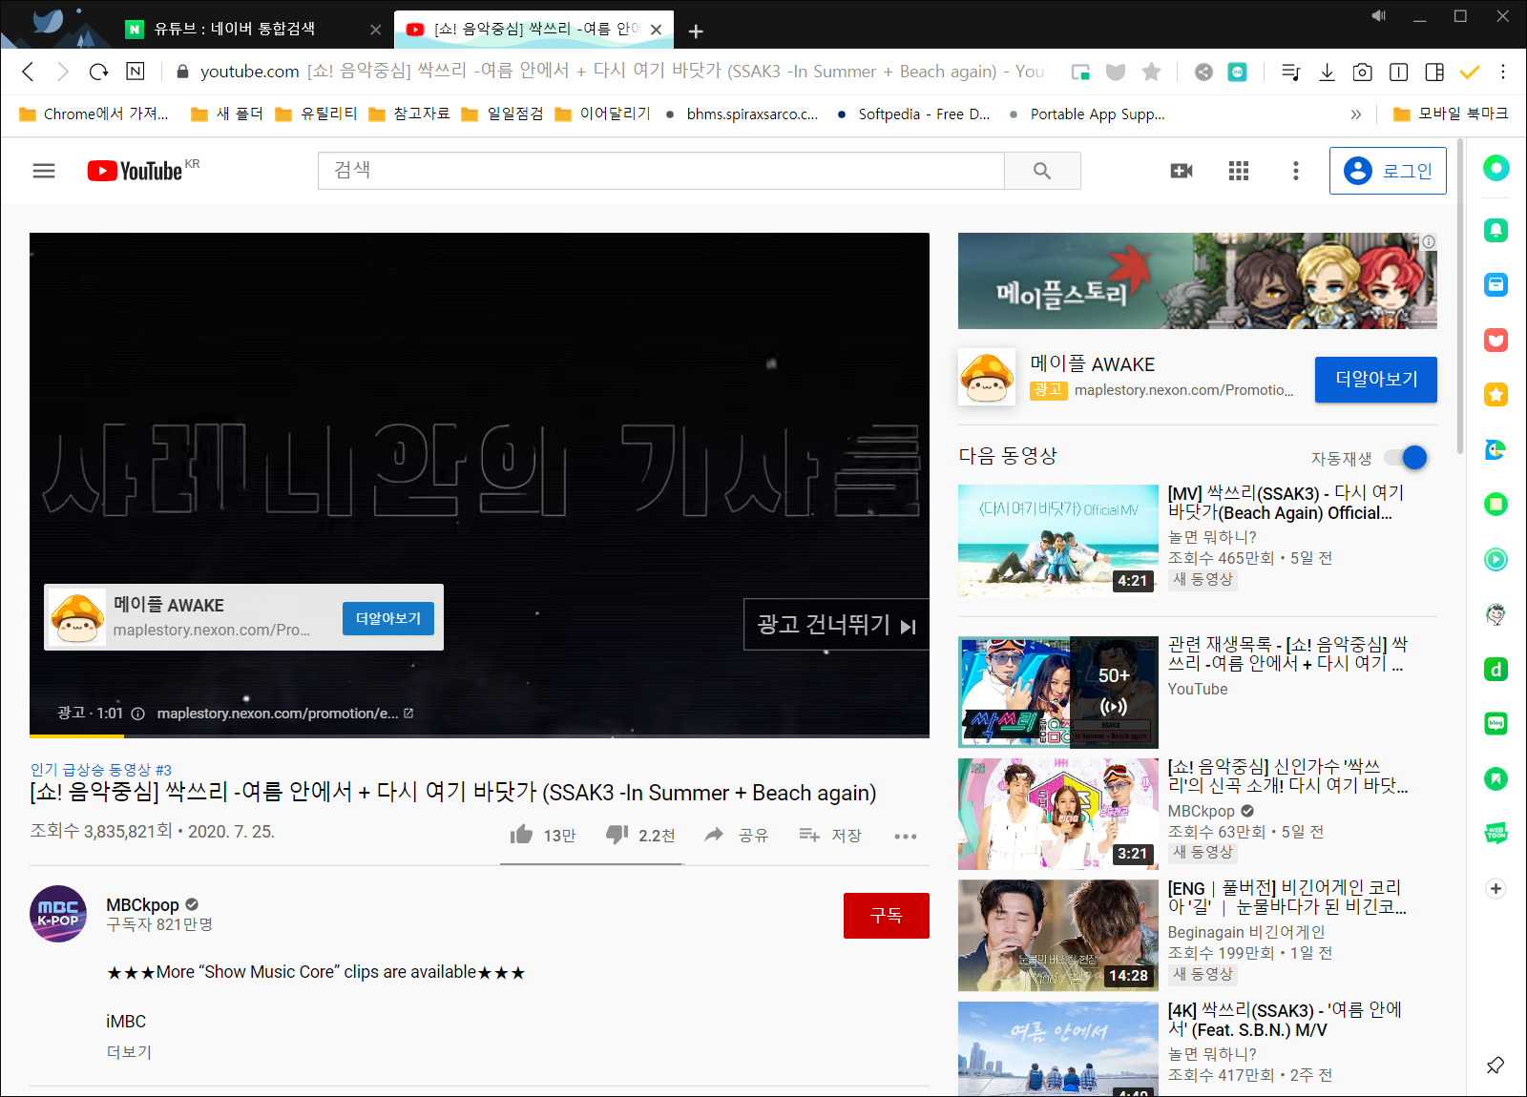Open the 유틸리티 bookmark folder

tap(317, 114)
